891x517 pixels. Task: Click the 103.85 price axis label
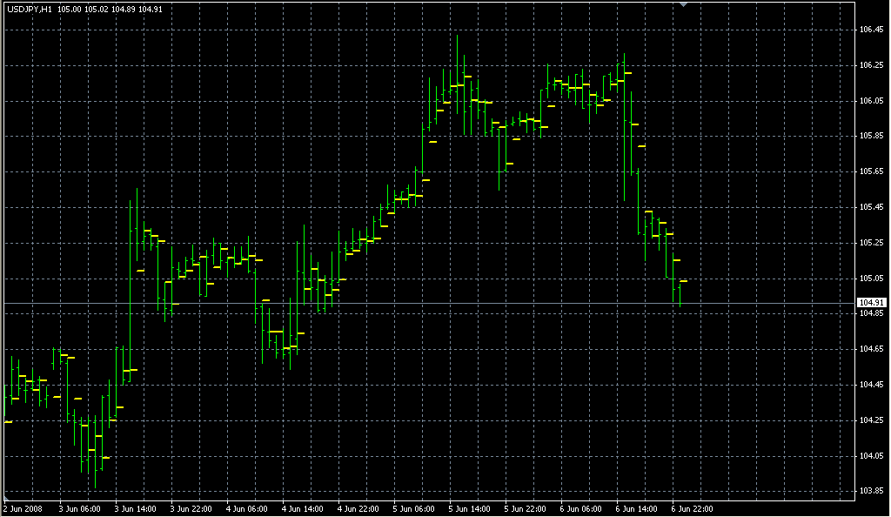tap(872, 492)
